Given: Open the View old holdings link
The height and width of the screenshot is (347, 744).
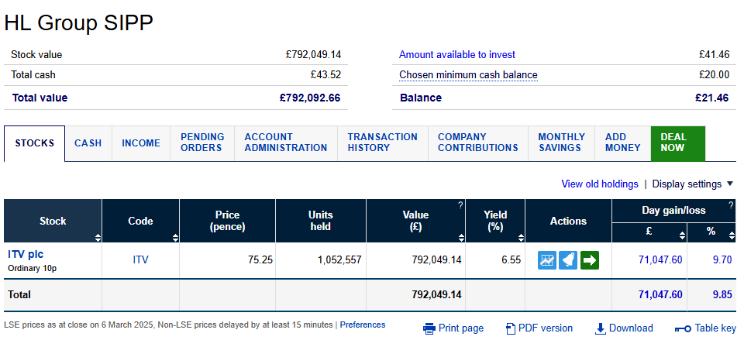Looking at the screenshot, I should click(600, 184).
